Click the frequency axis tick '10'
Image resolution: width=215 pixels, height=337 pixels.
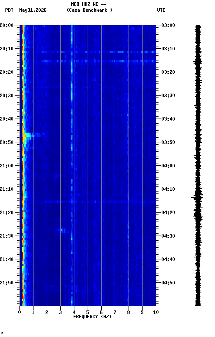pos(156,312)
